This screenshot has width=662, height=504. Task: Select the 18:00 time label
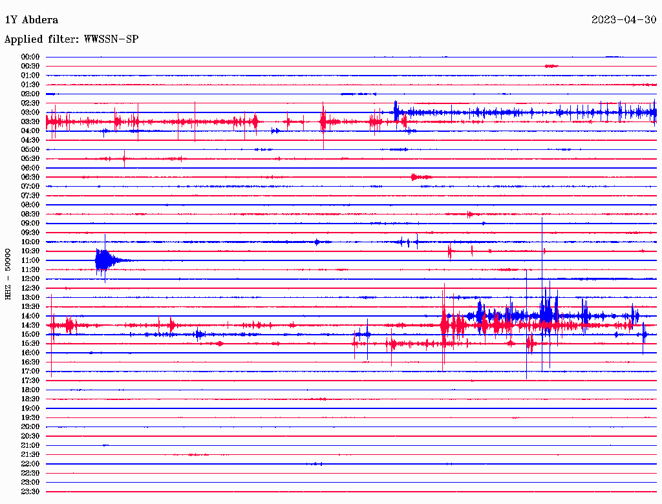[30, 390]
